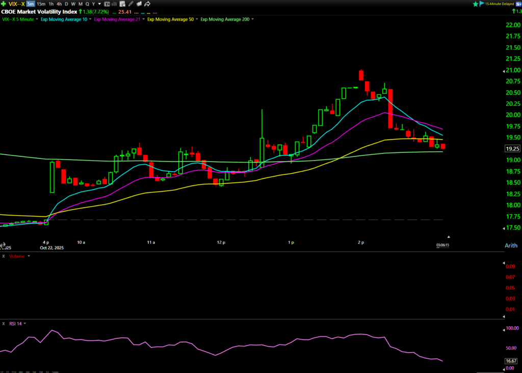Click the share arrow icon

147,4
